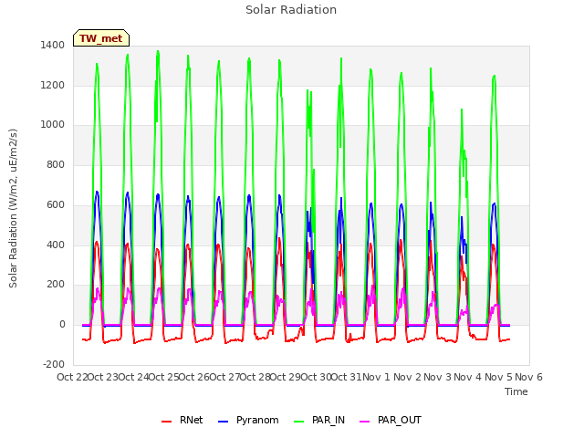Click the 1400 y-axis tick label
The height and width of the screenshot is (438, 584).
pos(53,45)
